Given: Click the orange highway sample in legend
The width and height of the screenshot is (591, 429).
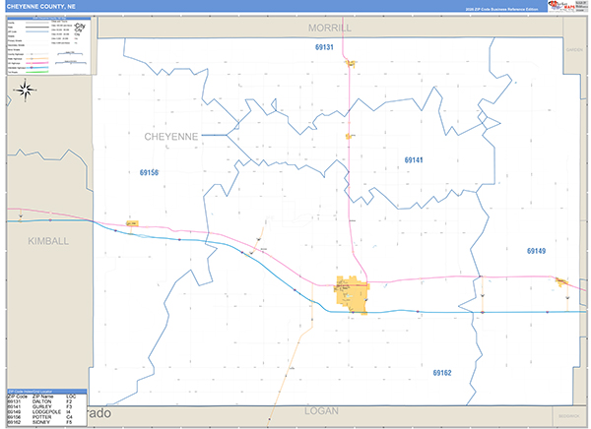Looking at the screenshot, I should tap(37, 59).
